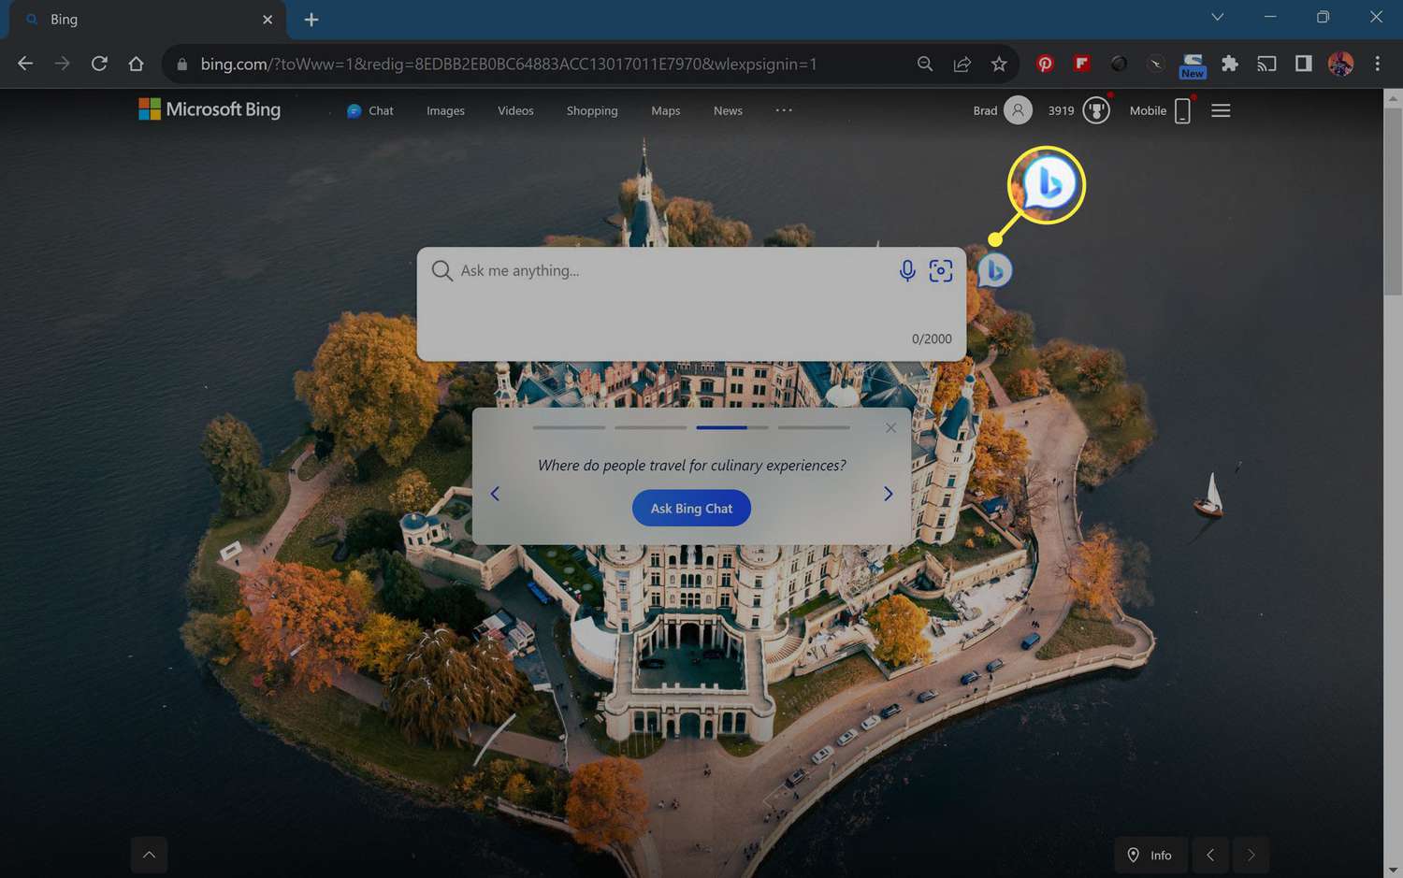Screen dimensions: 1403x878
Task: Click the Bing Chat icon beside search box
Action: click(995, 271)
